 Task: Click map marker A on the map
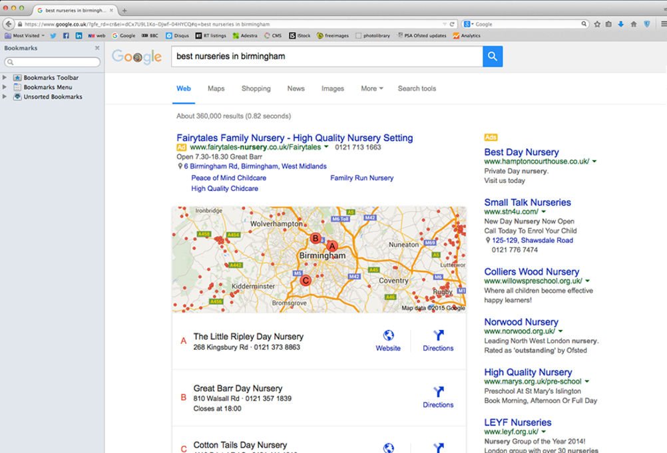(x=332, y=245)
